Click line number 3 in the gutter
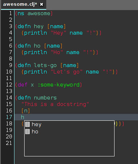The height and width of the screenshot is (164, 138). 10,26
